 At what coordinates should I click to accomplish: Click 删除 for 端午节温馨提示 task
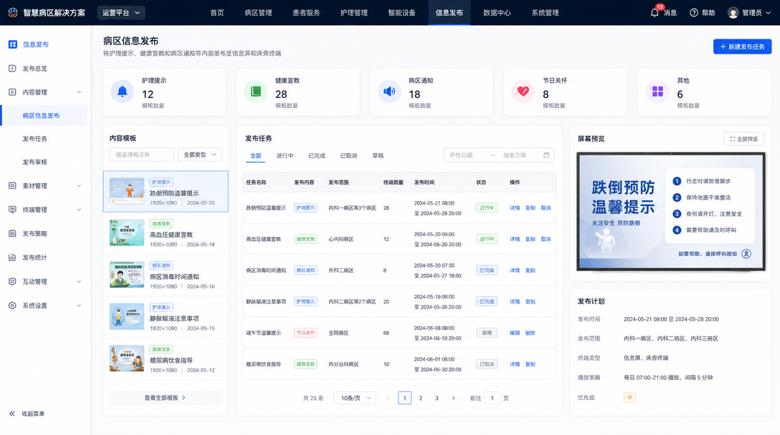(531, 333)
